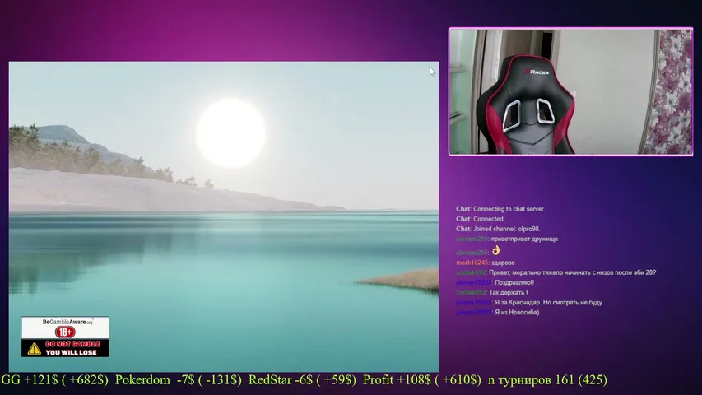Click the OK hand emoji in chat
Image resolution: width=702 pixels, height=395 pixels.
[x=495, y=250]
